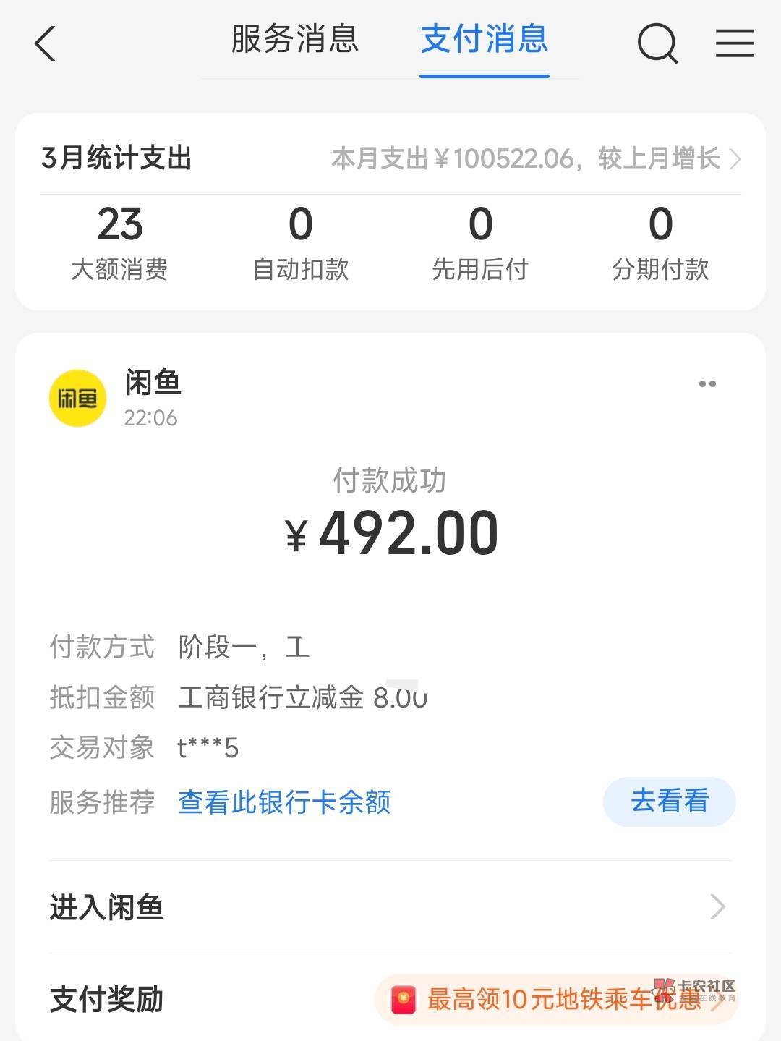Expand monthly spending details chevron
Screen dimensions: 781x1041
click(735, 158)
